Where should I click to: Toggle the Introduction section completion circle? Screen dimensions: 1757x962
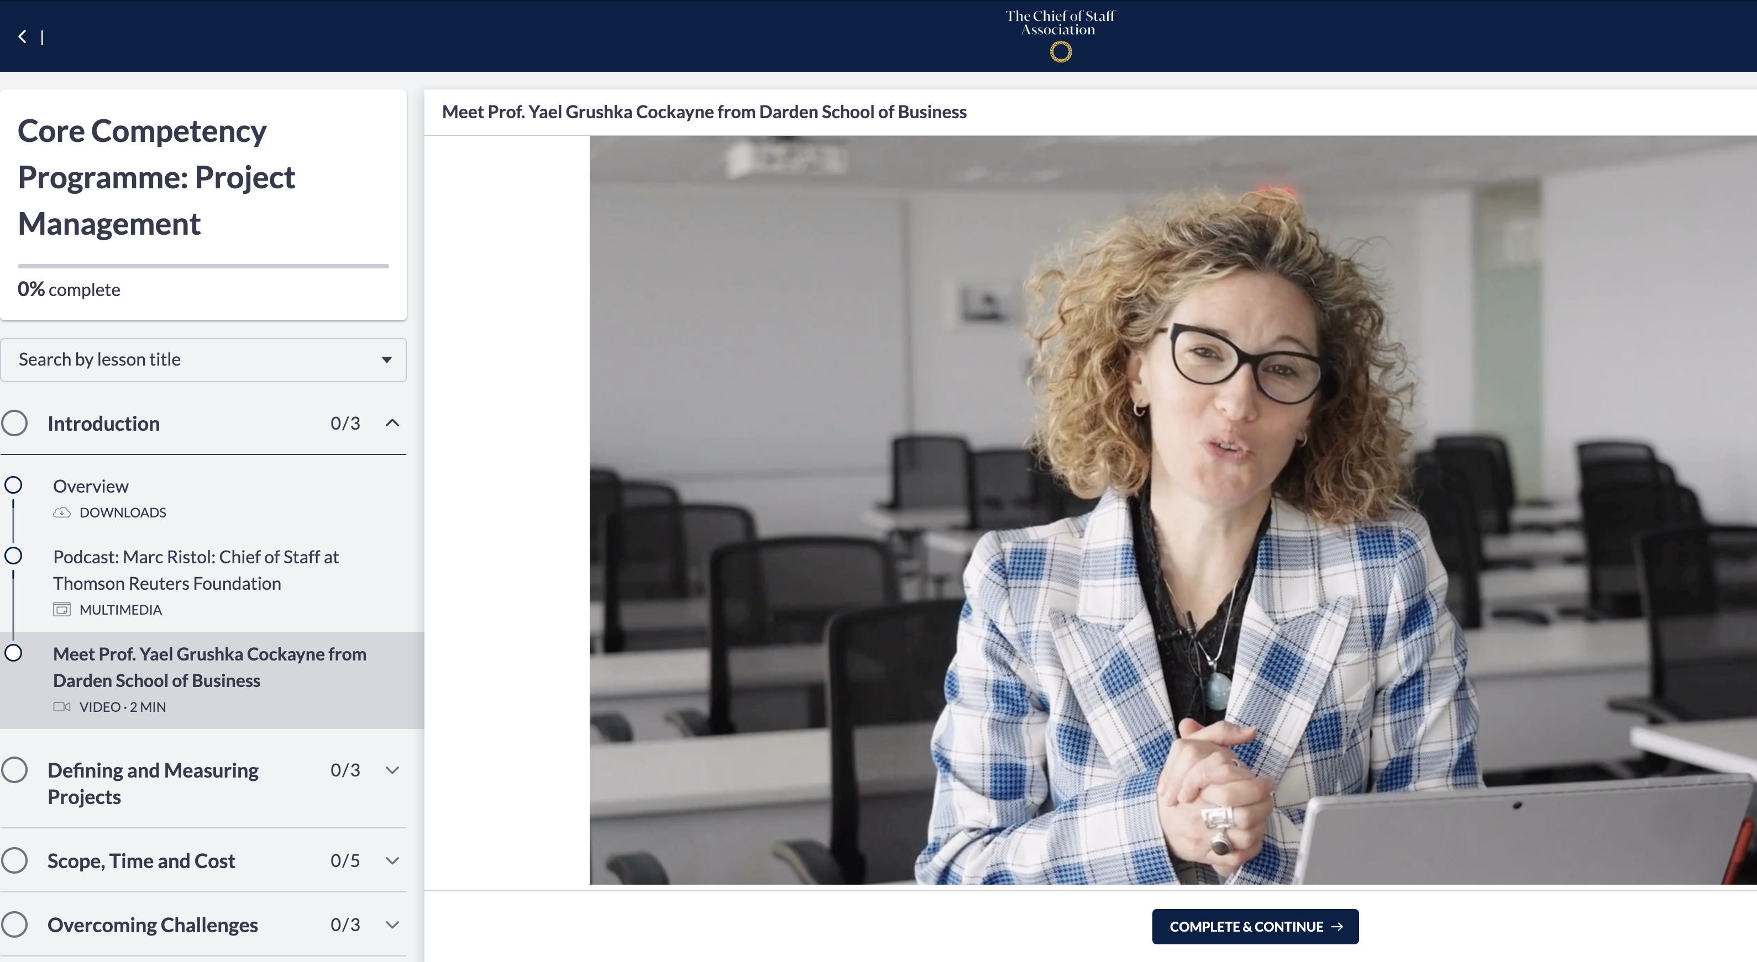pos(14,423)
